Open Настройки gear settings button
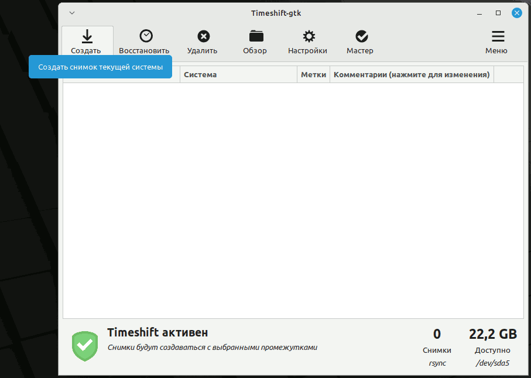 (x=307, y=42)
